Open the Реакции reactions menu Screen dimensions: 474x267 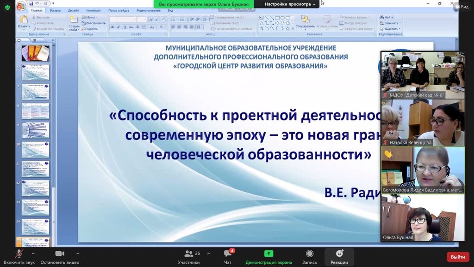pyautogui.click(x=339, y=257)
